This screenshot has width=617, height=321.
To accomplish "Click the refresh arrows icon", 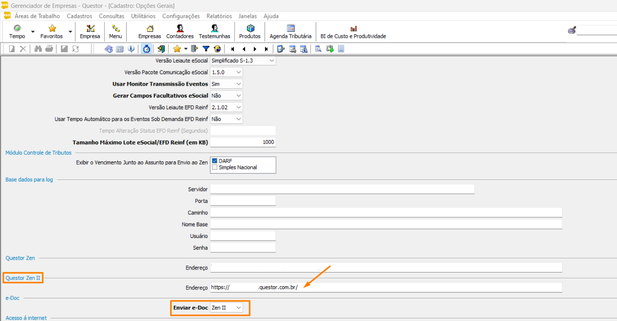I will coord(76,49).
